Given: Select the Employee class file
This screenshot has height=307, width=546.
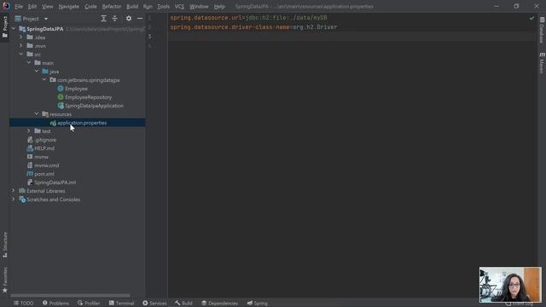Looking at the screenshot, I should click(76, 89).
